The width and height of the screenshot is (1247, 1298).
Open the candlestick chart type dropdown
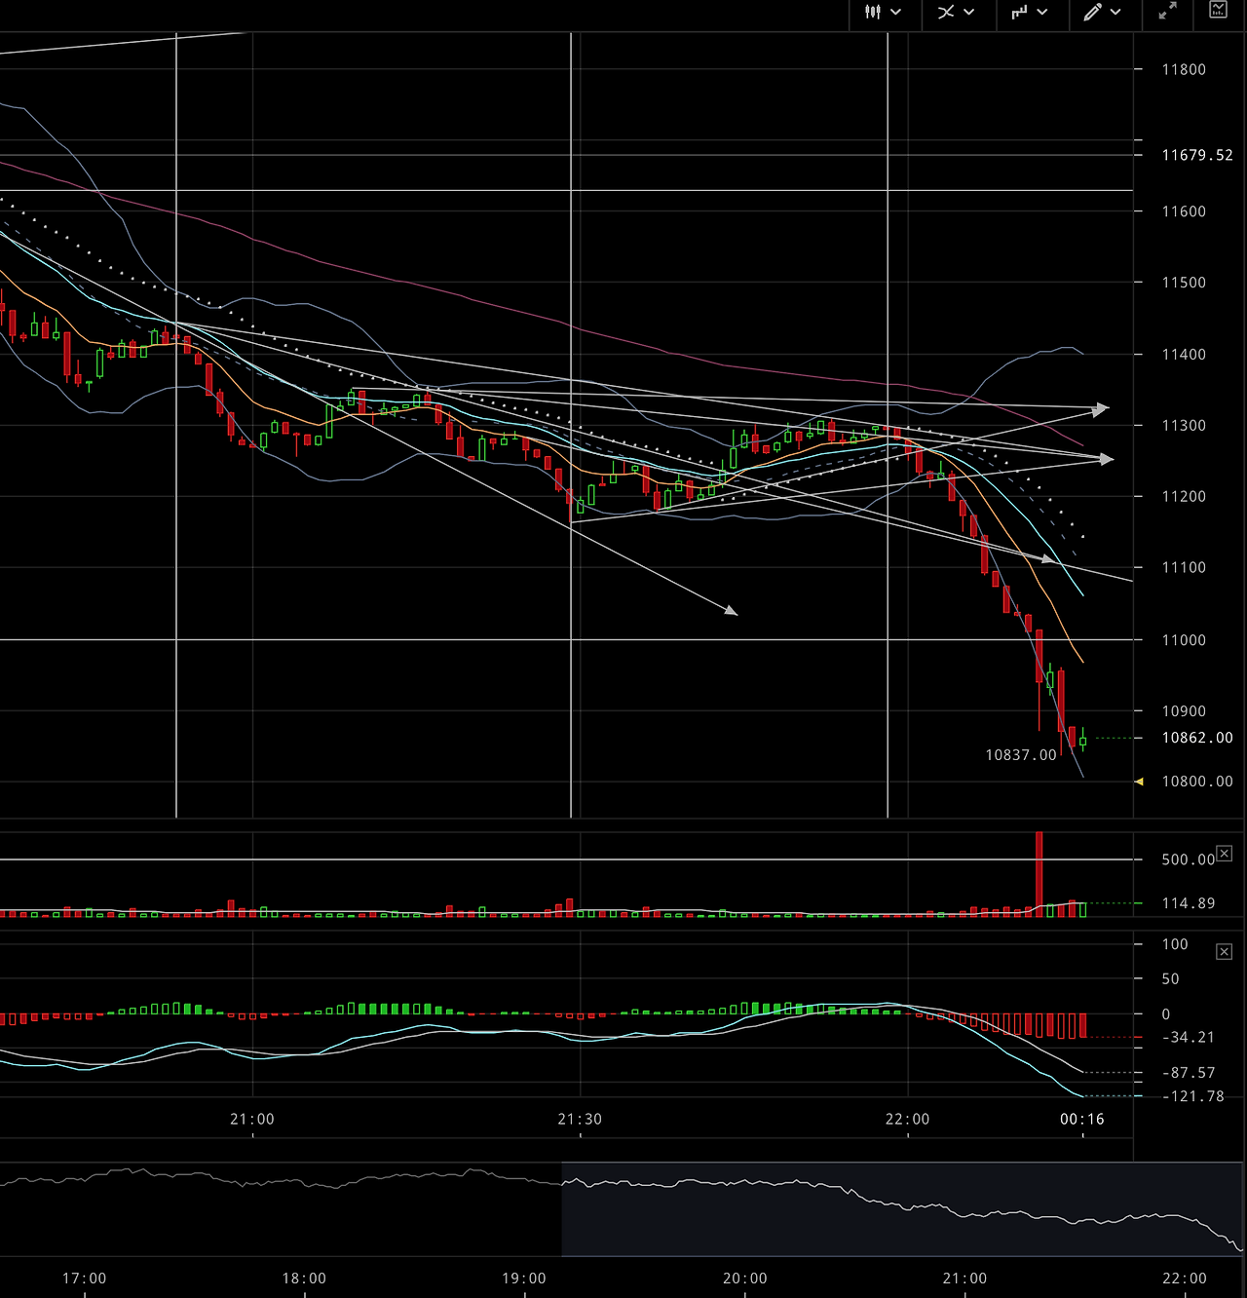pos(885,13)
